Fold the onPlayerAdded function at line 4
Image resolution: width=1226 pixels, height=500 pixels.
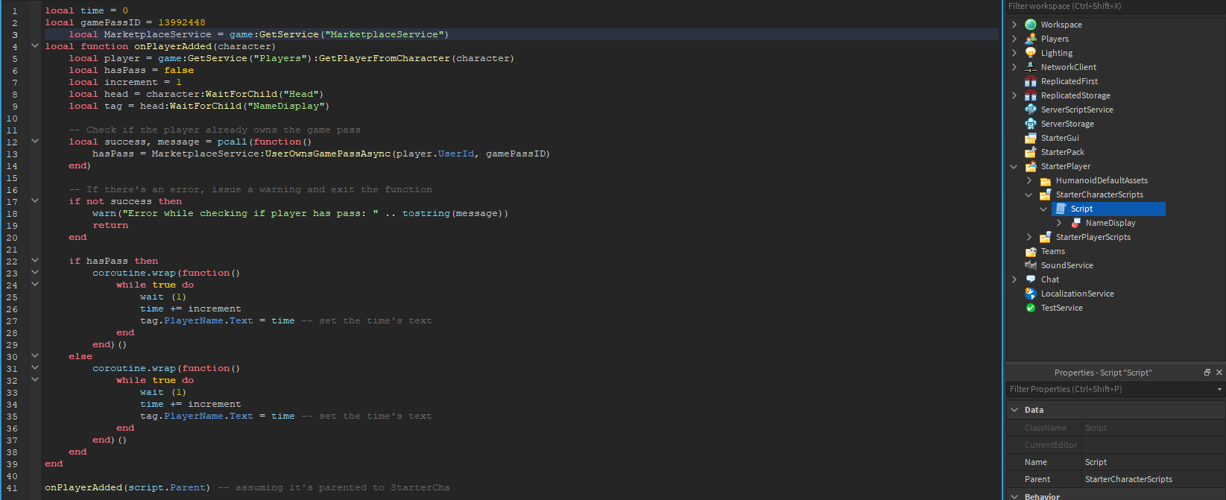point(34,45)
